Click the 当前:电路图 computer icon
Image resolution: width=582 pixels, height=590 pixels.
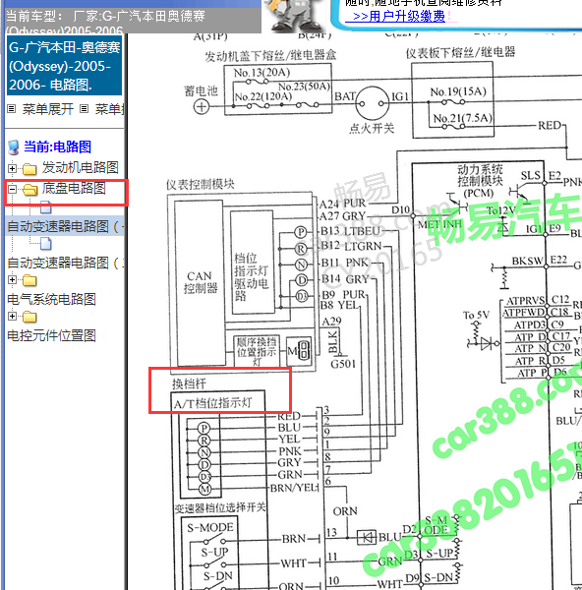coord(14,147)
